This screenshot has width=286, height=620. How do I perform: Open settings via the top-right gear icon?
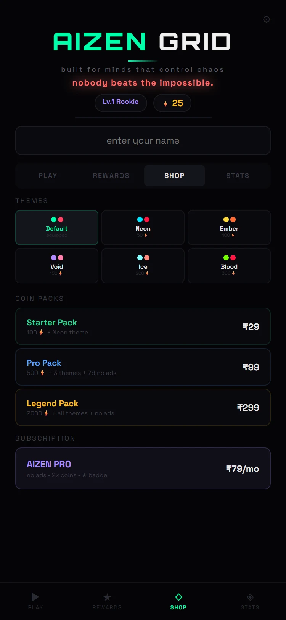tap(267, 19)
